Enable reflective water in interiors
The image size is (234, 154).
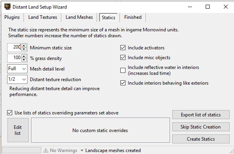pos(123,70)
